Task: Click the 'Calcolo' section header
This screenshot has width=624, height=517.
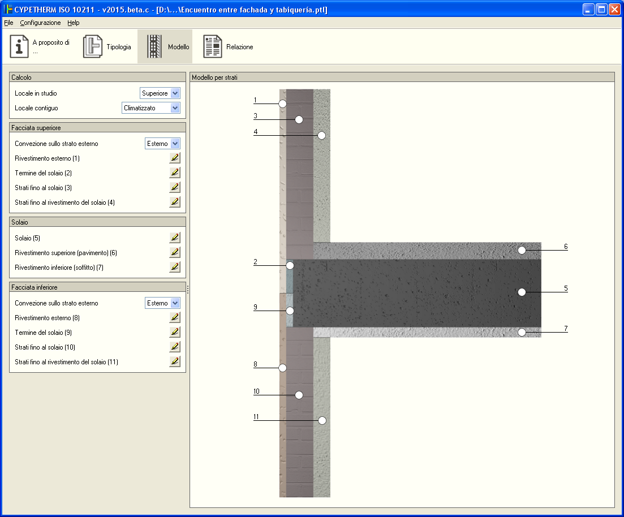Action: (97, 77)
